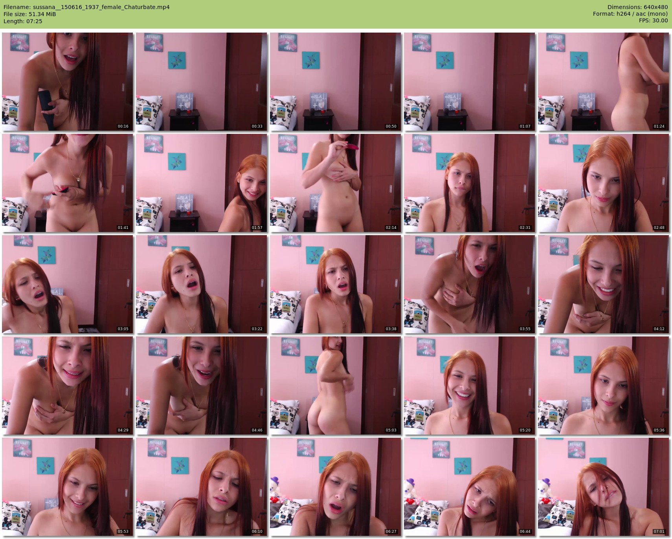Viewport: 672px width, 539px height.
Task: Open the frame marked 06:27
Action: pos(335,487)
